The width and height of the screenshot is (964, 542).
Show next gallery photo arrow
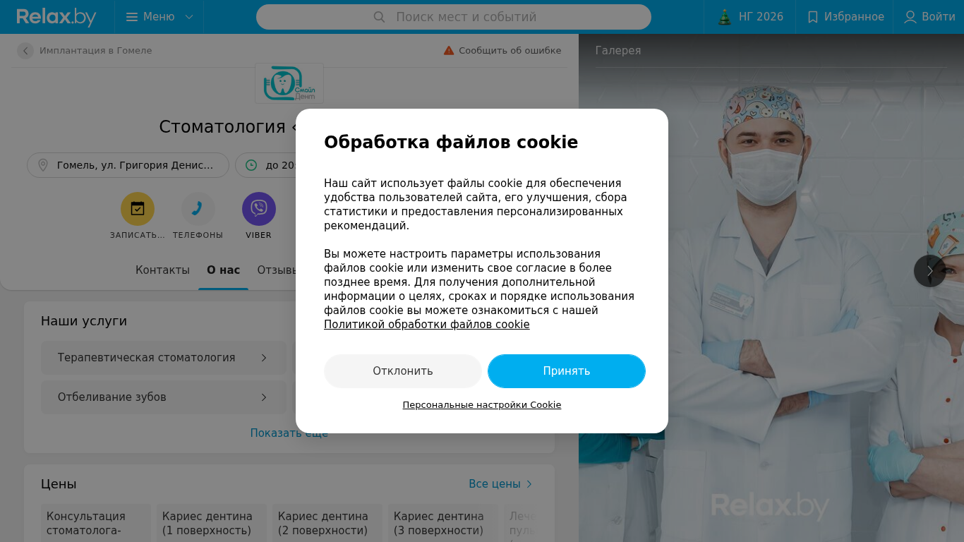coord(930,271)
